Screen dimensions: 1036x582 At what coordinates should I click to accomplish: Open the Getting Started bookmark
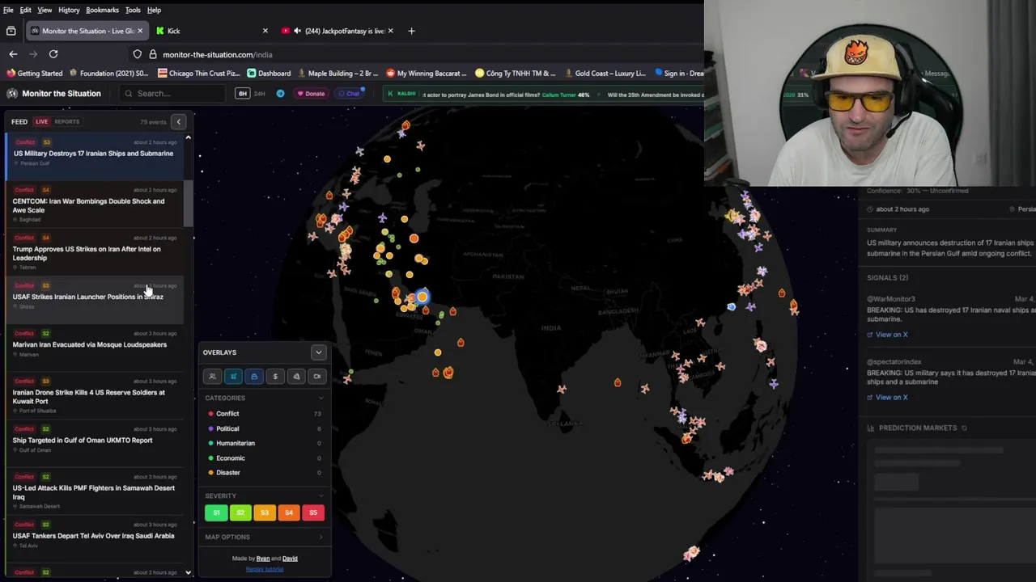[x=33, y=73]
